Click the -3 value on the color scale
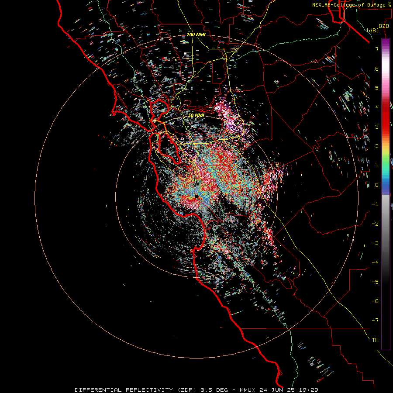Viewport: 393px width, 393px height. [375, 243]
